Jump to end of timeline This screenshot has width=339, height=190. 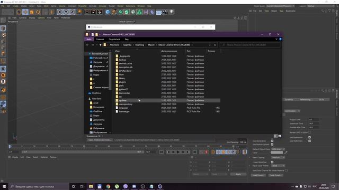click(194, 152)
